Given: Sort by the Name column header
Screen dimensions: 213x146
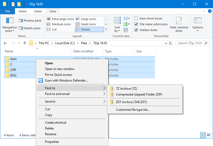Looking at the screenshot, I should [38, 51].
